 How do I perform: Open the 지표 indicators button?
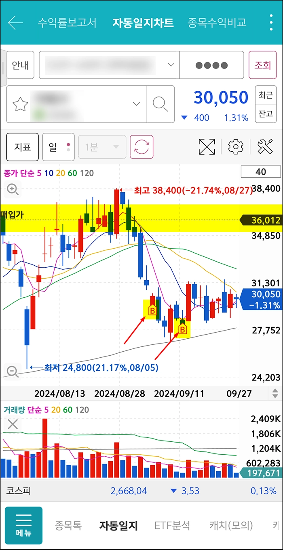coord(23,147)
